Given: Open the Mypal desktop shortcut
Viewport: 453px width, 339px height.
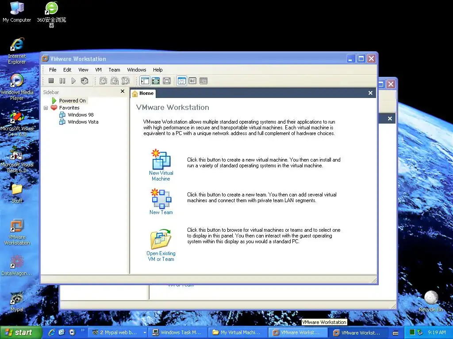Looking at the screenshot, I should (x=17, y=302).
